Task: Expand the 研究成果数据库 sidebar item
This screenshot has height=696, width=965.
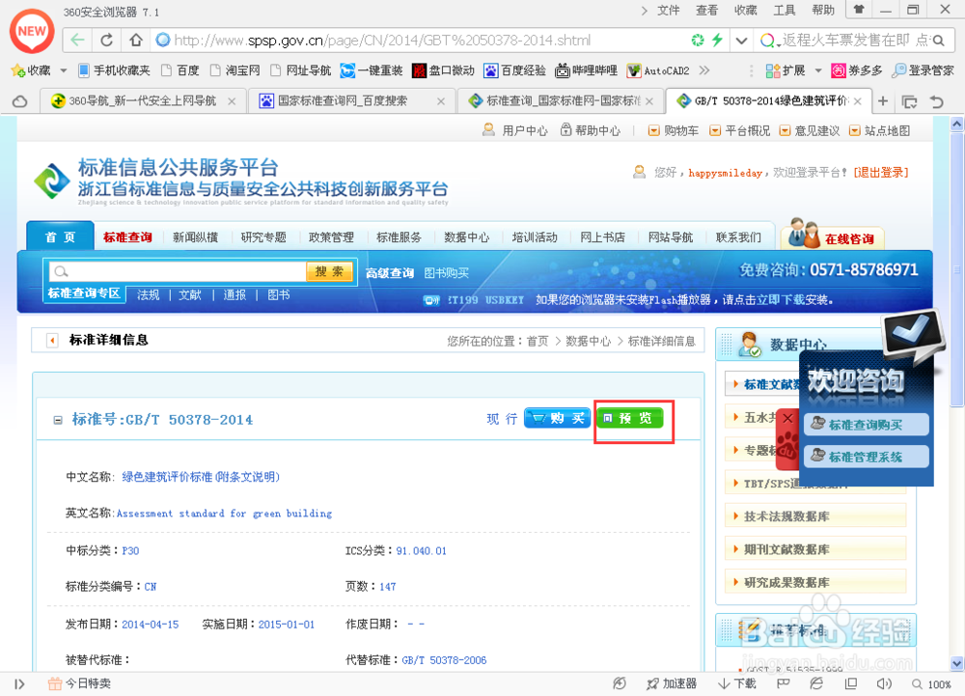Action: [816, 582]
